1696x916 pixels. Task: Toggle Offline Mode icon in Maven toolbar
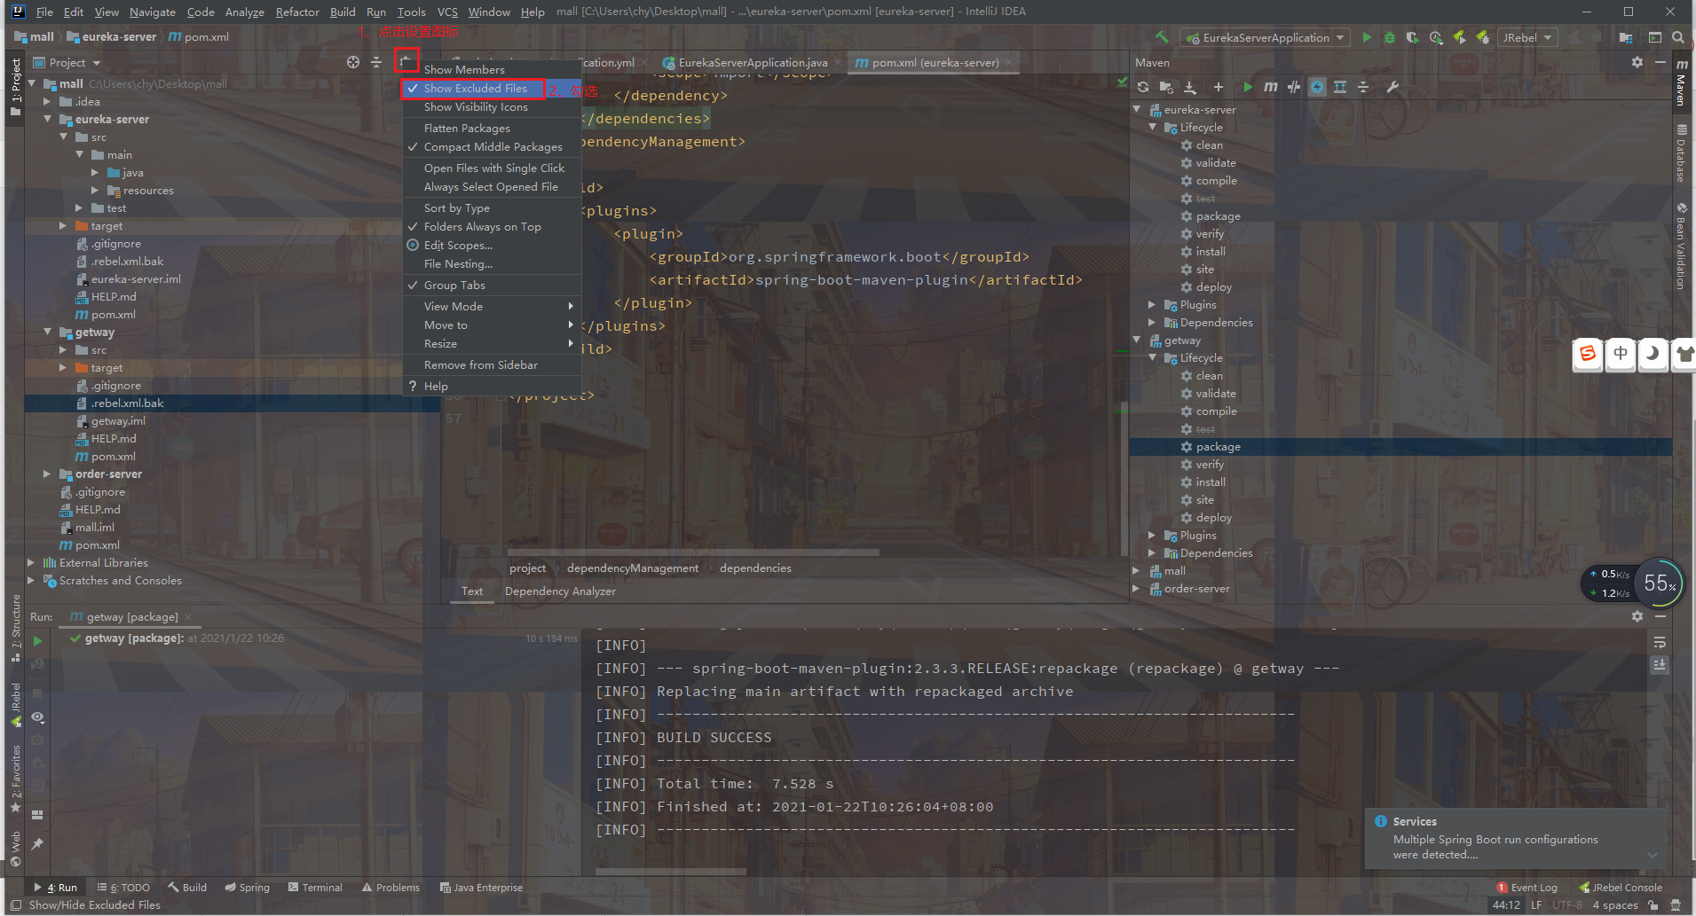(x=1294, y=87)
